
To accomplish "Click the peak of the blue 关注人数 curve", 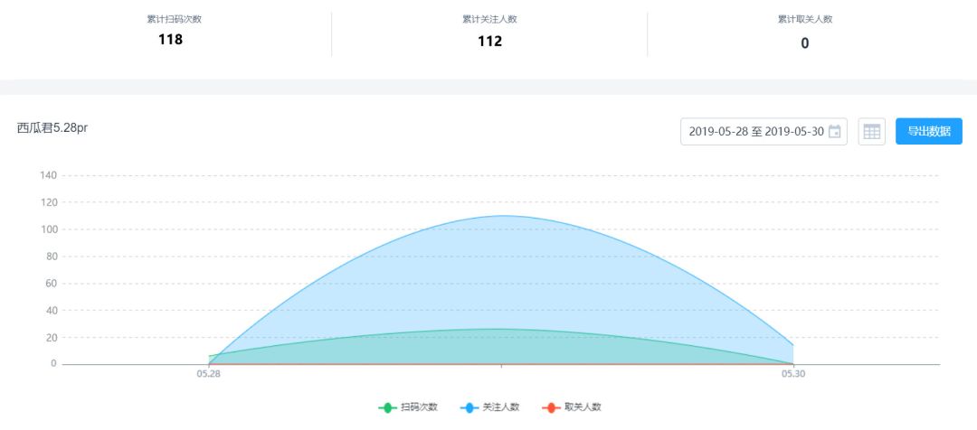I will 501,216.
